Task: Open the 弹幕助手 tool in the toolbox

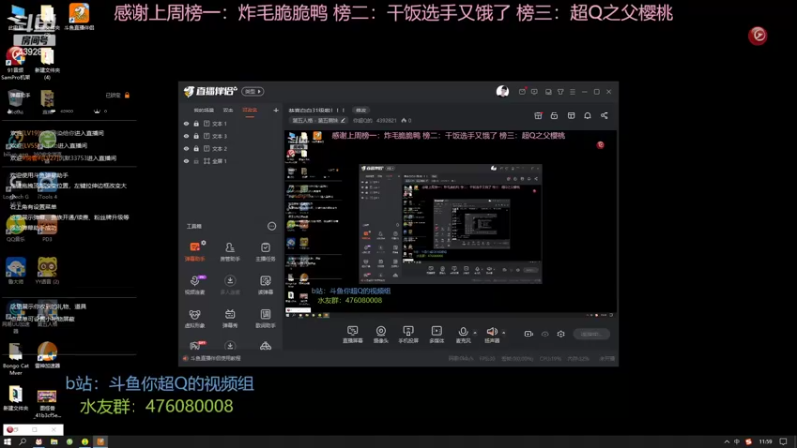Action: click(195, 251)
